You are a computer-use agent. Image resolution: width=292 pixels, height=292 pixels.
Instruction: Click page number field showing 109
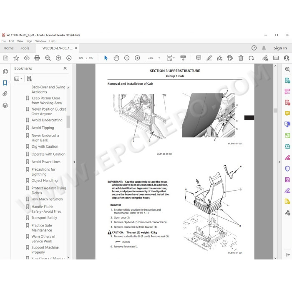point(81,58)
